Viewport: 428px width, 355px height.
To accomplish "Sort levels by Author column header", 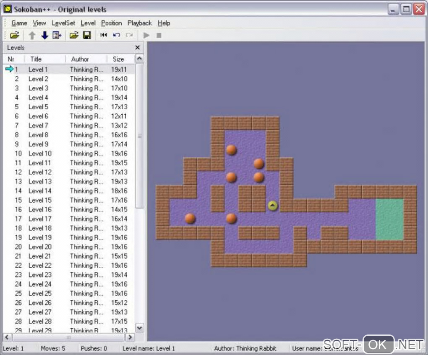I will click(x=86, y=59).
